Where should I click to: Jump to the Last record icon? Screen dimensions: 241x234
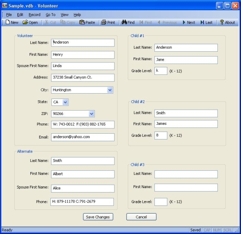tap(202, 22)
